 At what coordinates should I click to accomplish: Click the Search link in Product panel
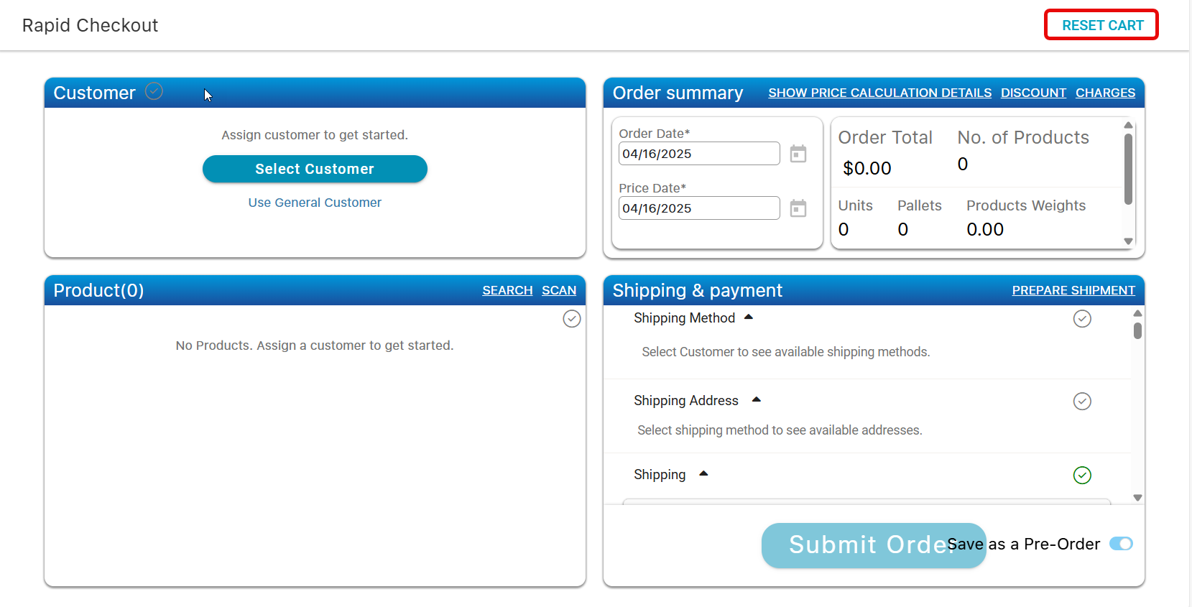pyautogui.click(x=507, y=291)
